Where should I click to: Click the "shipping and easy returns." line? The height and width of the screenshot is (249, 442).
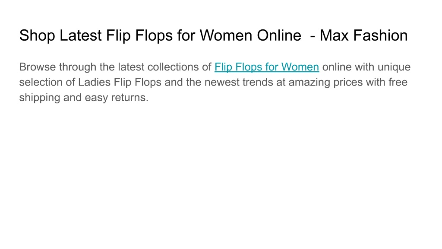(x=84, y=98)
